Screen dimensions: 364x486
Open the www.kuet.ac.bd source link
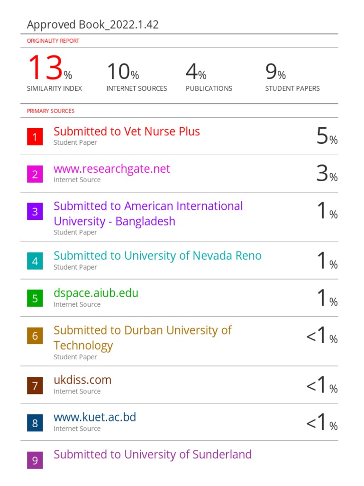click(x=95, y=417)
